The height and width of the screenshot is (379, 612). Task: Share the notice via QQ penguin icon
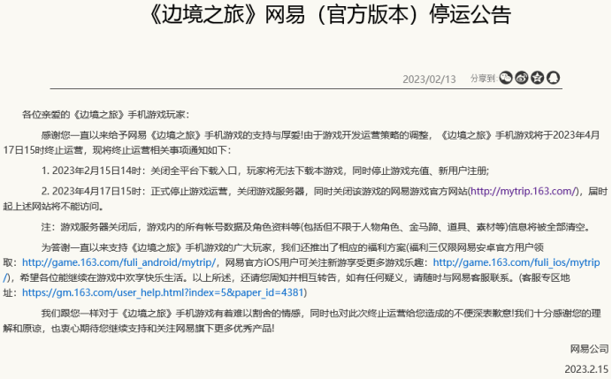[x=554, y=78]
